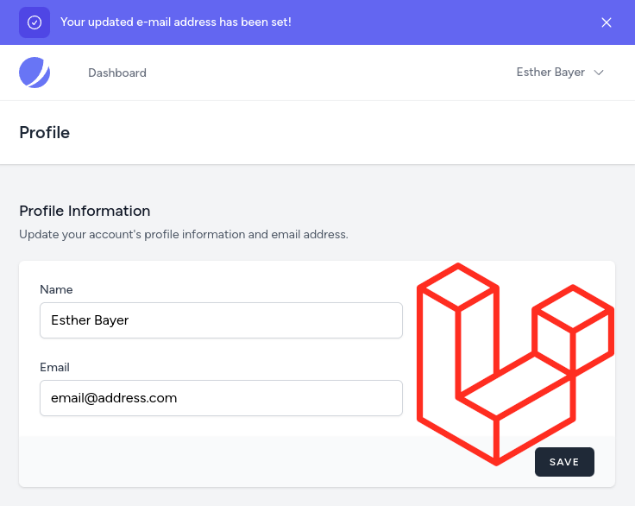This screenshot has width=635, height=506.
Task: Click the 'Your updated e-mail address has been set!' message
Action: point(176,22)
